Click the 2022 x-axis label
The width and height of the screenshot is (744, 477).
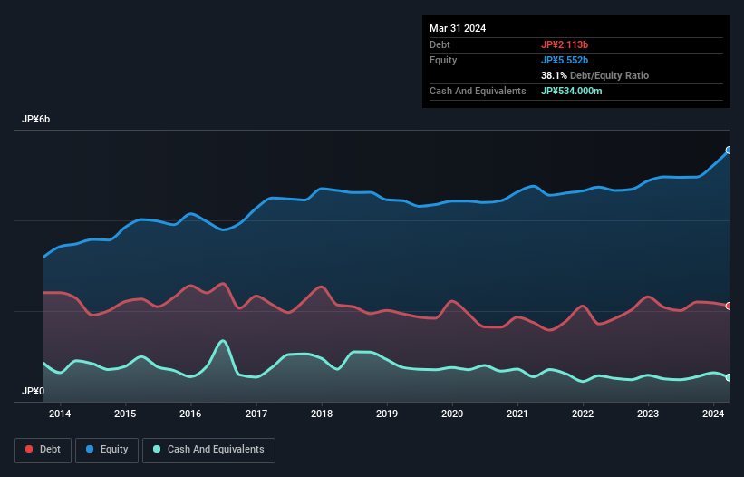tap(583, 414)
